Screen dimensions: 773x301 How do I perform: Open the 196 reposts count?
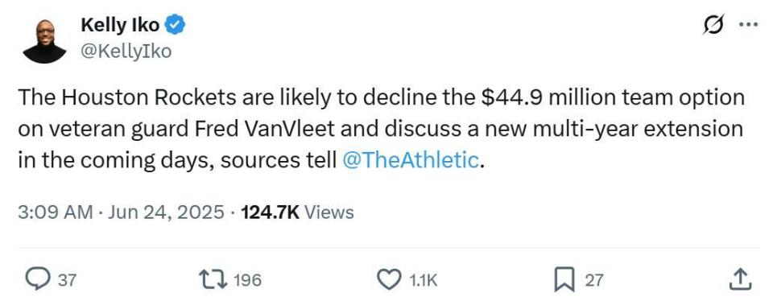[x=247, y=280]
